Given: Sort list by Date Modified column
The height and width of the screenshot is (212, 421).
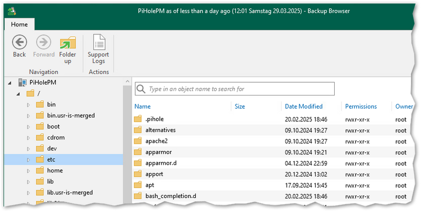Looking at the screenshot, I should coord(304,107).
